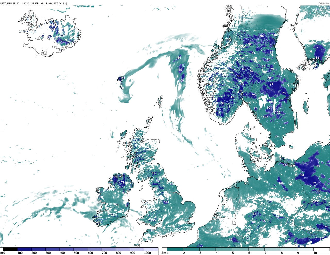Click the '(+15 h)' forecast offset text
The height and width of the screenshot is (255, 330).
point(63,4)
